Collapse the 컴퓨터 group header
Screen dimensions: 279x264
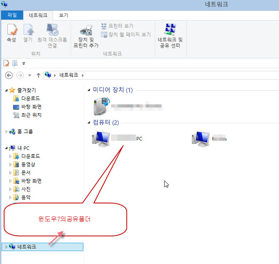tap(89, 123)
